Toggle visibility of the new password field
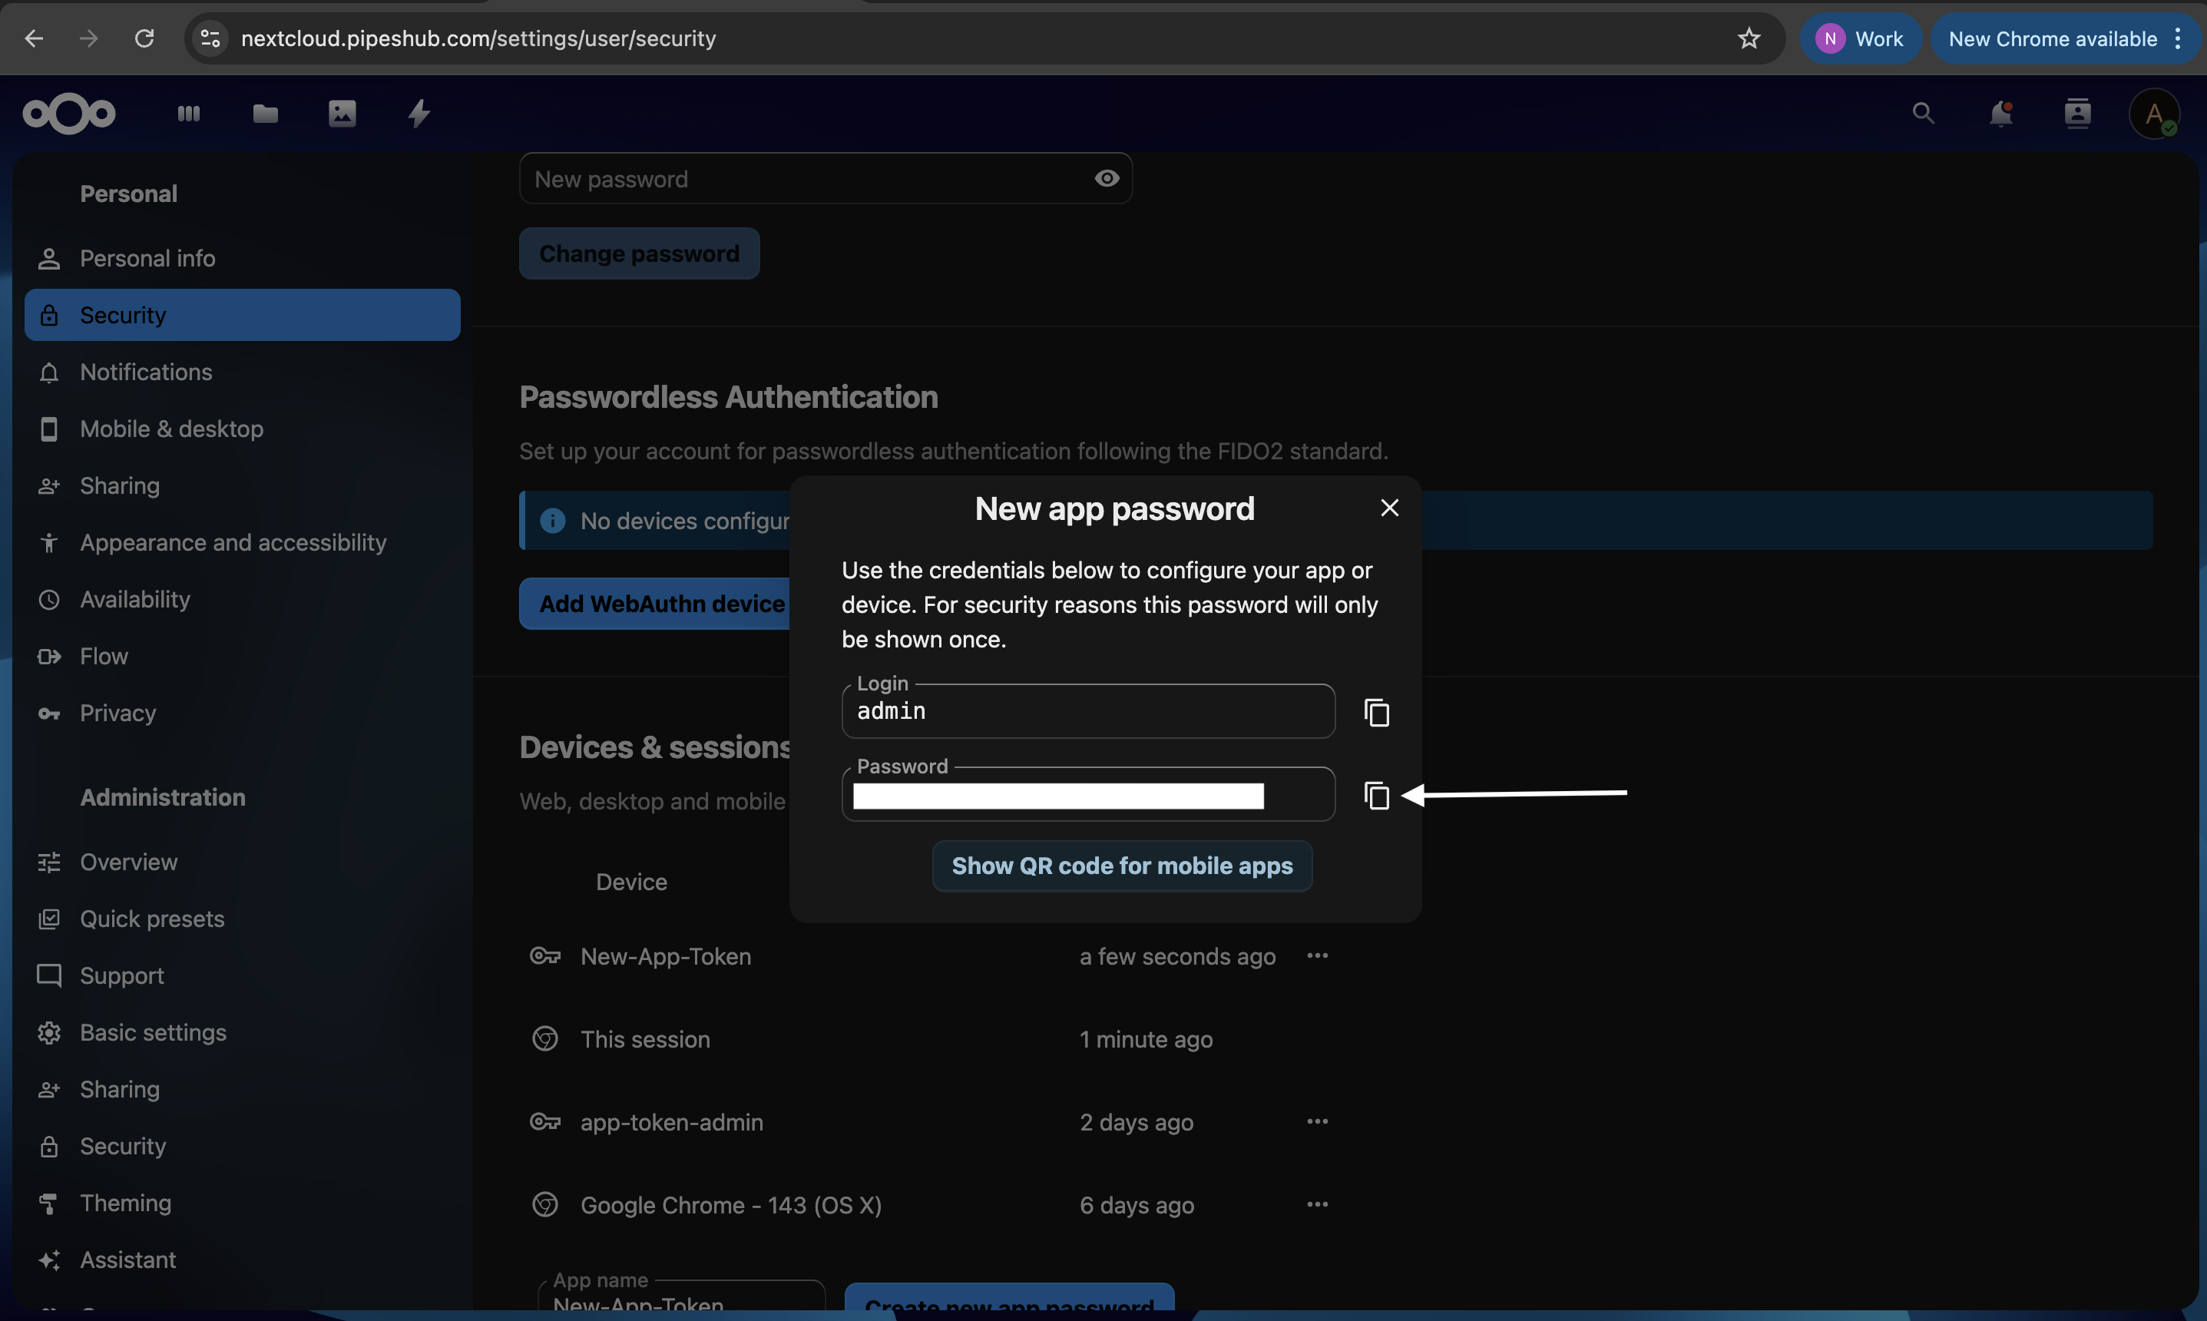The image size is (2207, 1321). (1106, 178)
